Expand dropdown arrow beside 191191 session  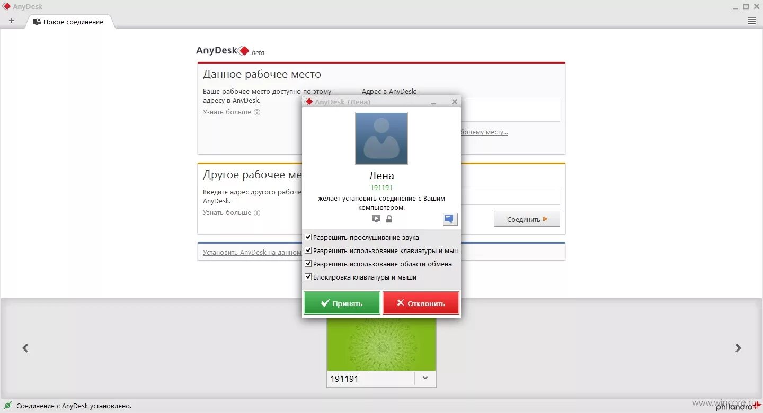coord(425,379)
